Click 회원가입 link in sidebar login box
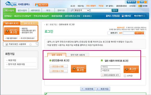This screenshot has width=151, height=95. tap(24, 29)
